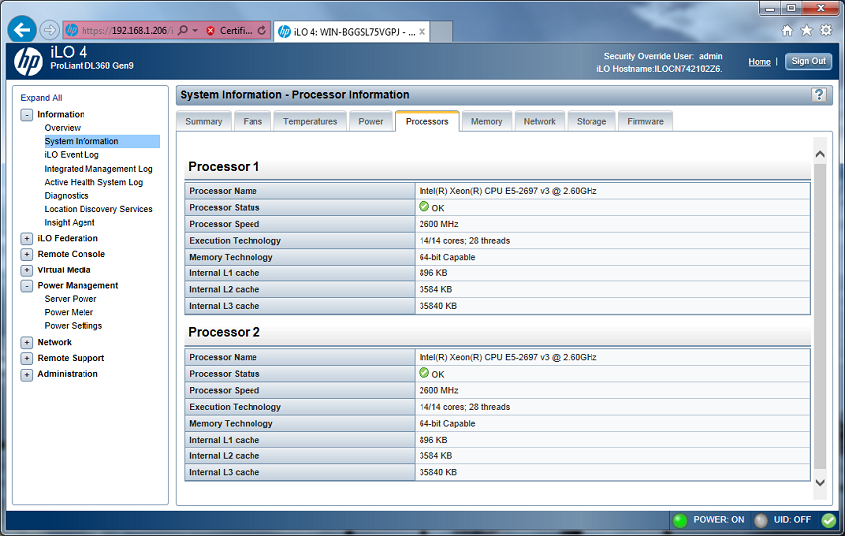Image resolution: width=845 pixels, height=536 pixels.
Task: Open the browser tools gear icon
Action: 826,30
